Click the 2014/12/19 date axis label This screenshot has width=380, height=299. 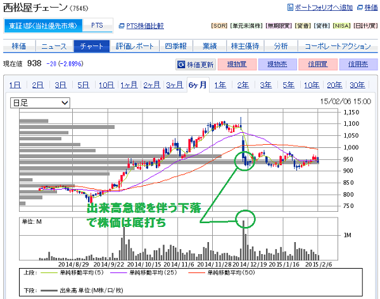(x=250, y=265)
